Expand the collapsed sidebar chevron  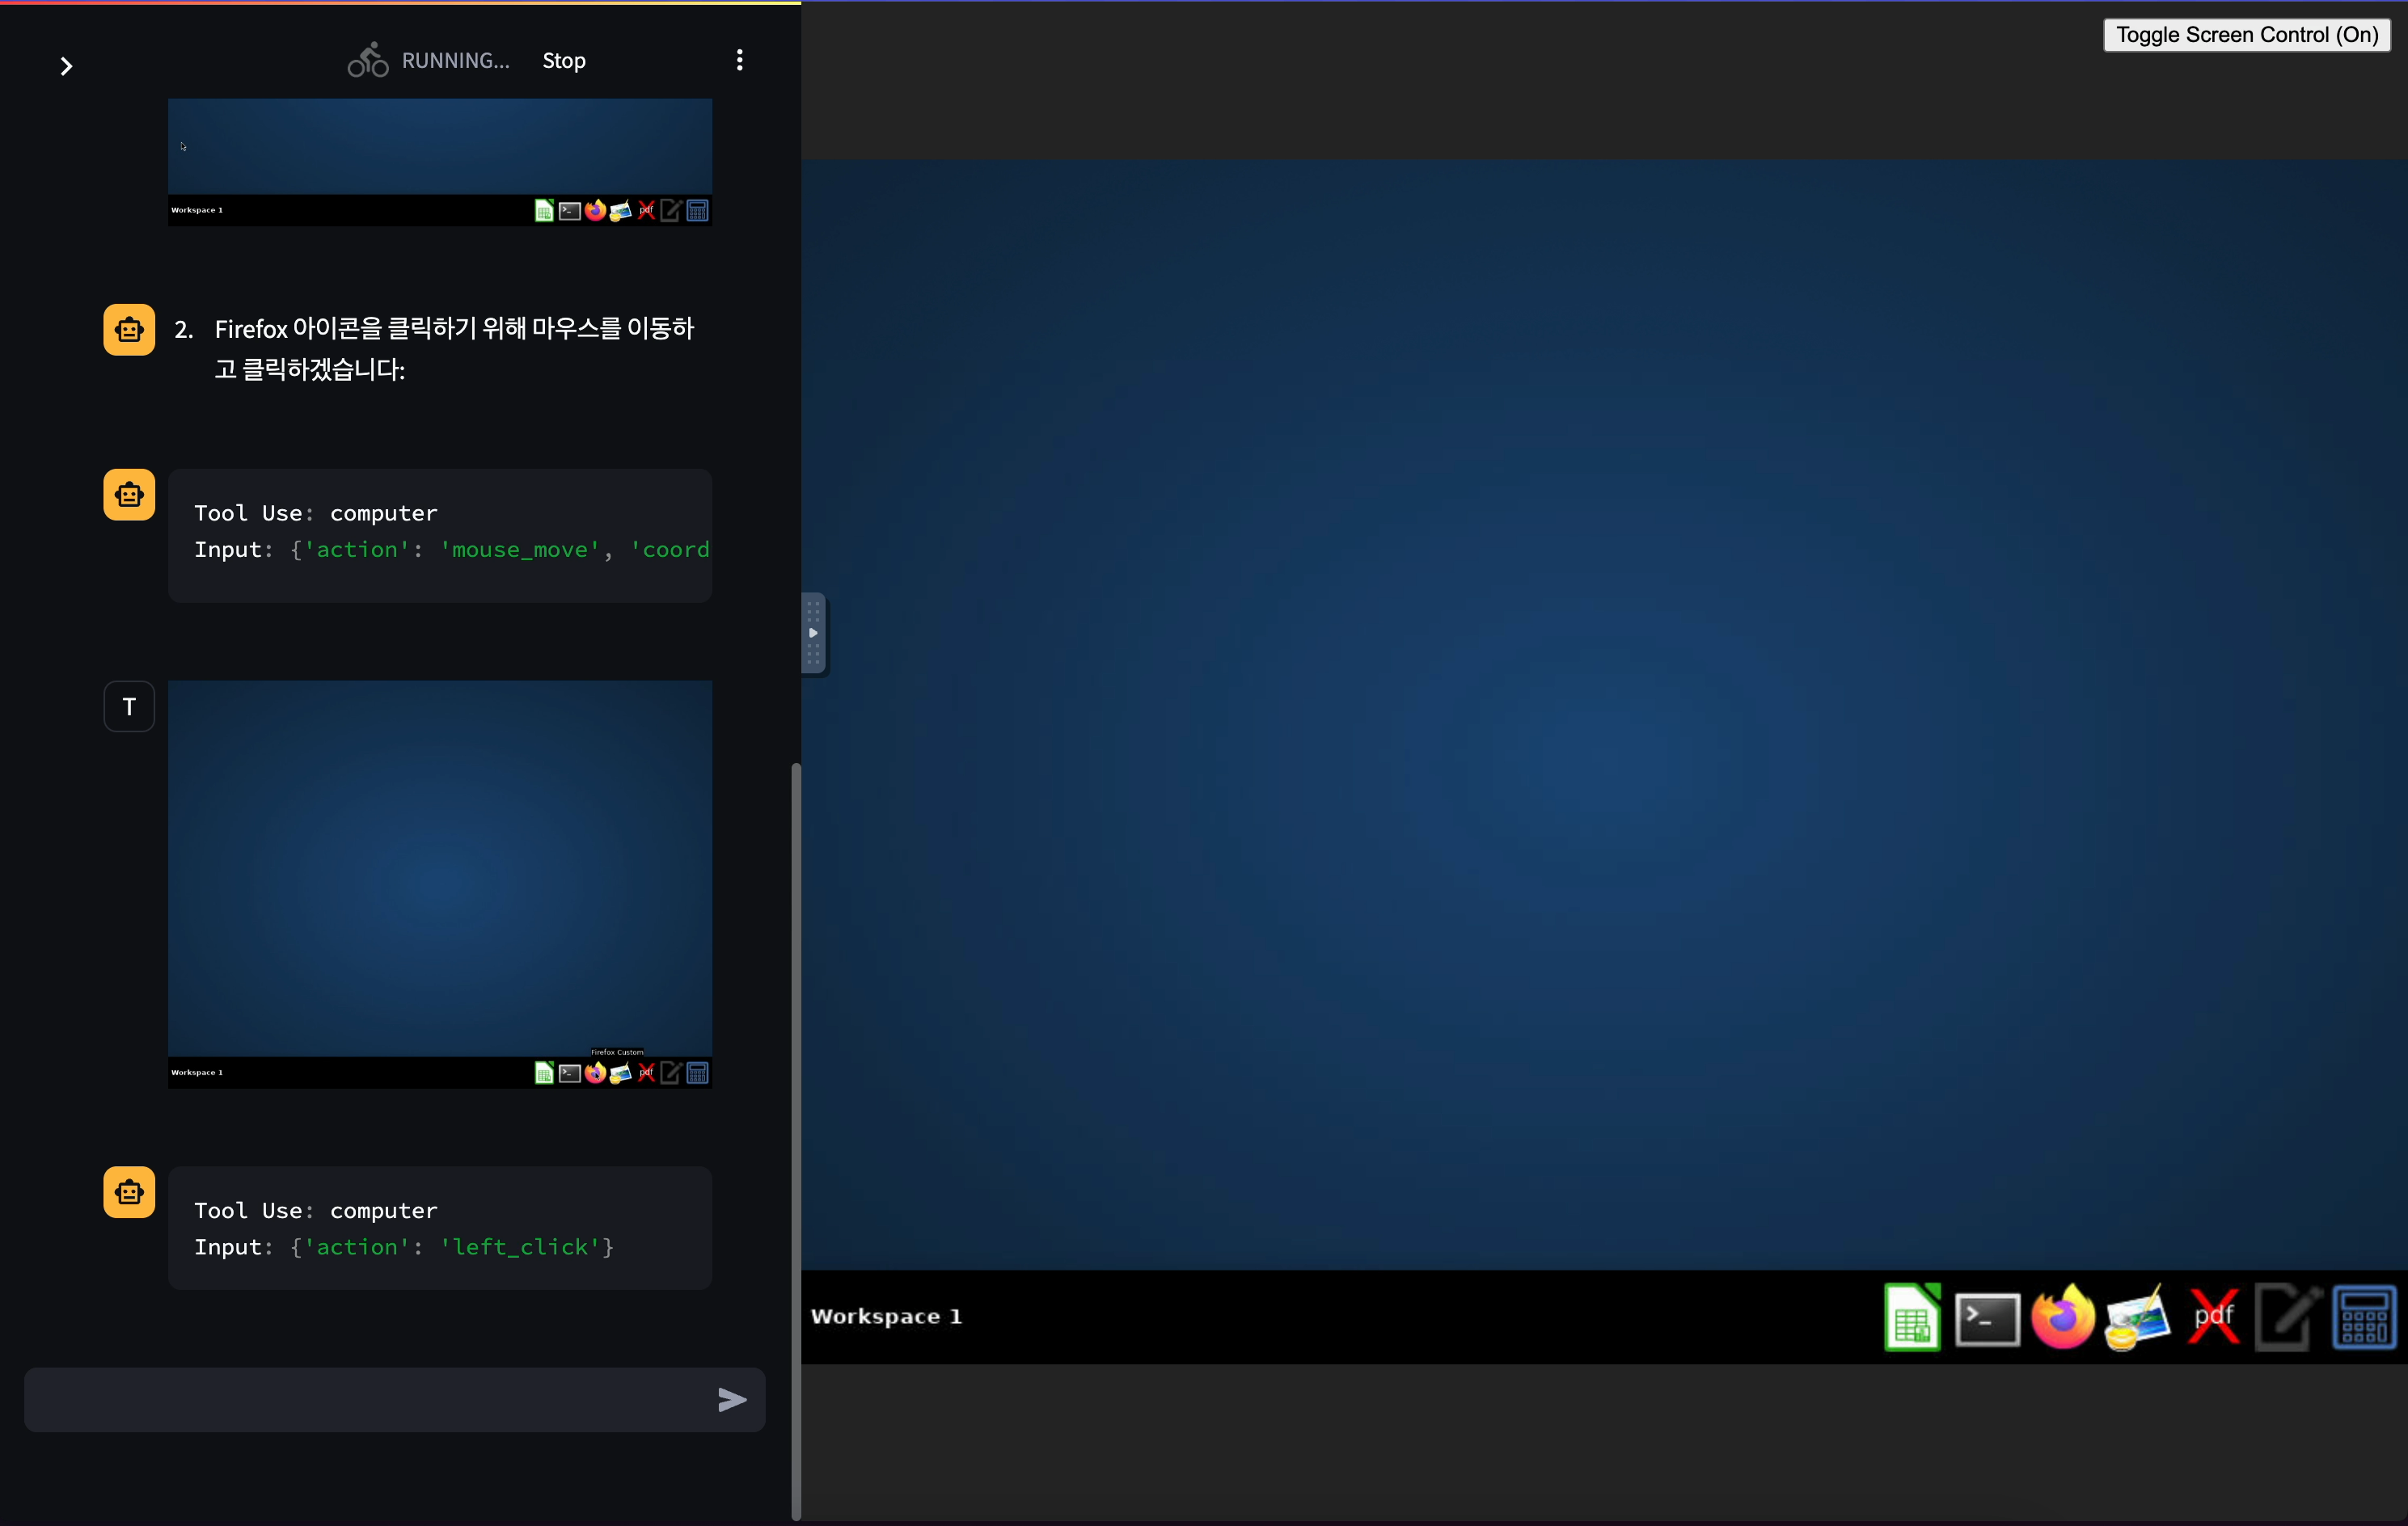(x=66, y=67)
